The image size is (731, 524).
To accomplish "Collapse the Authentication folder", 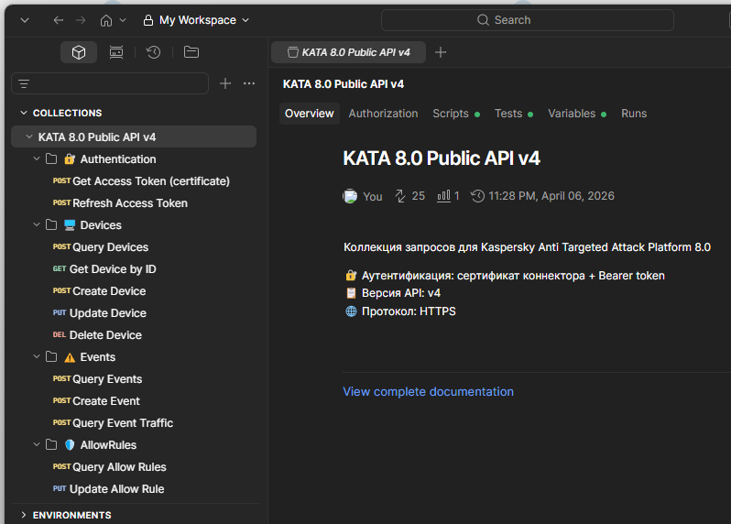I will (x=37, y=159).
